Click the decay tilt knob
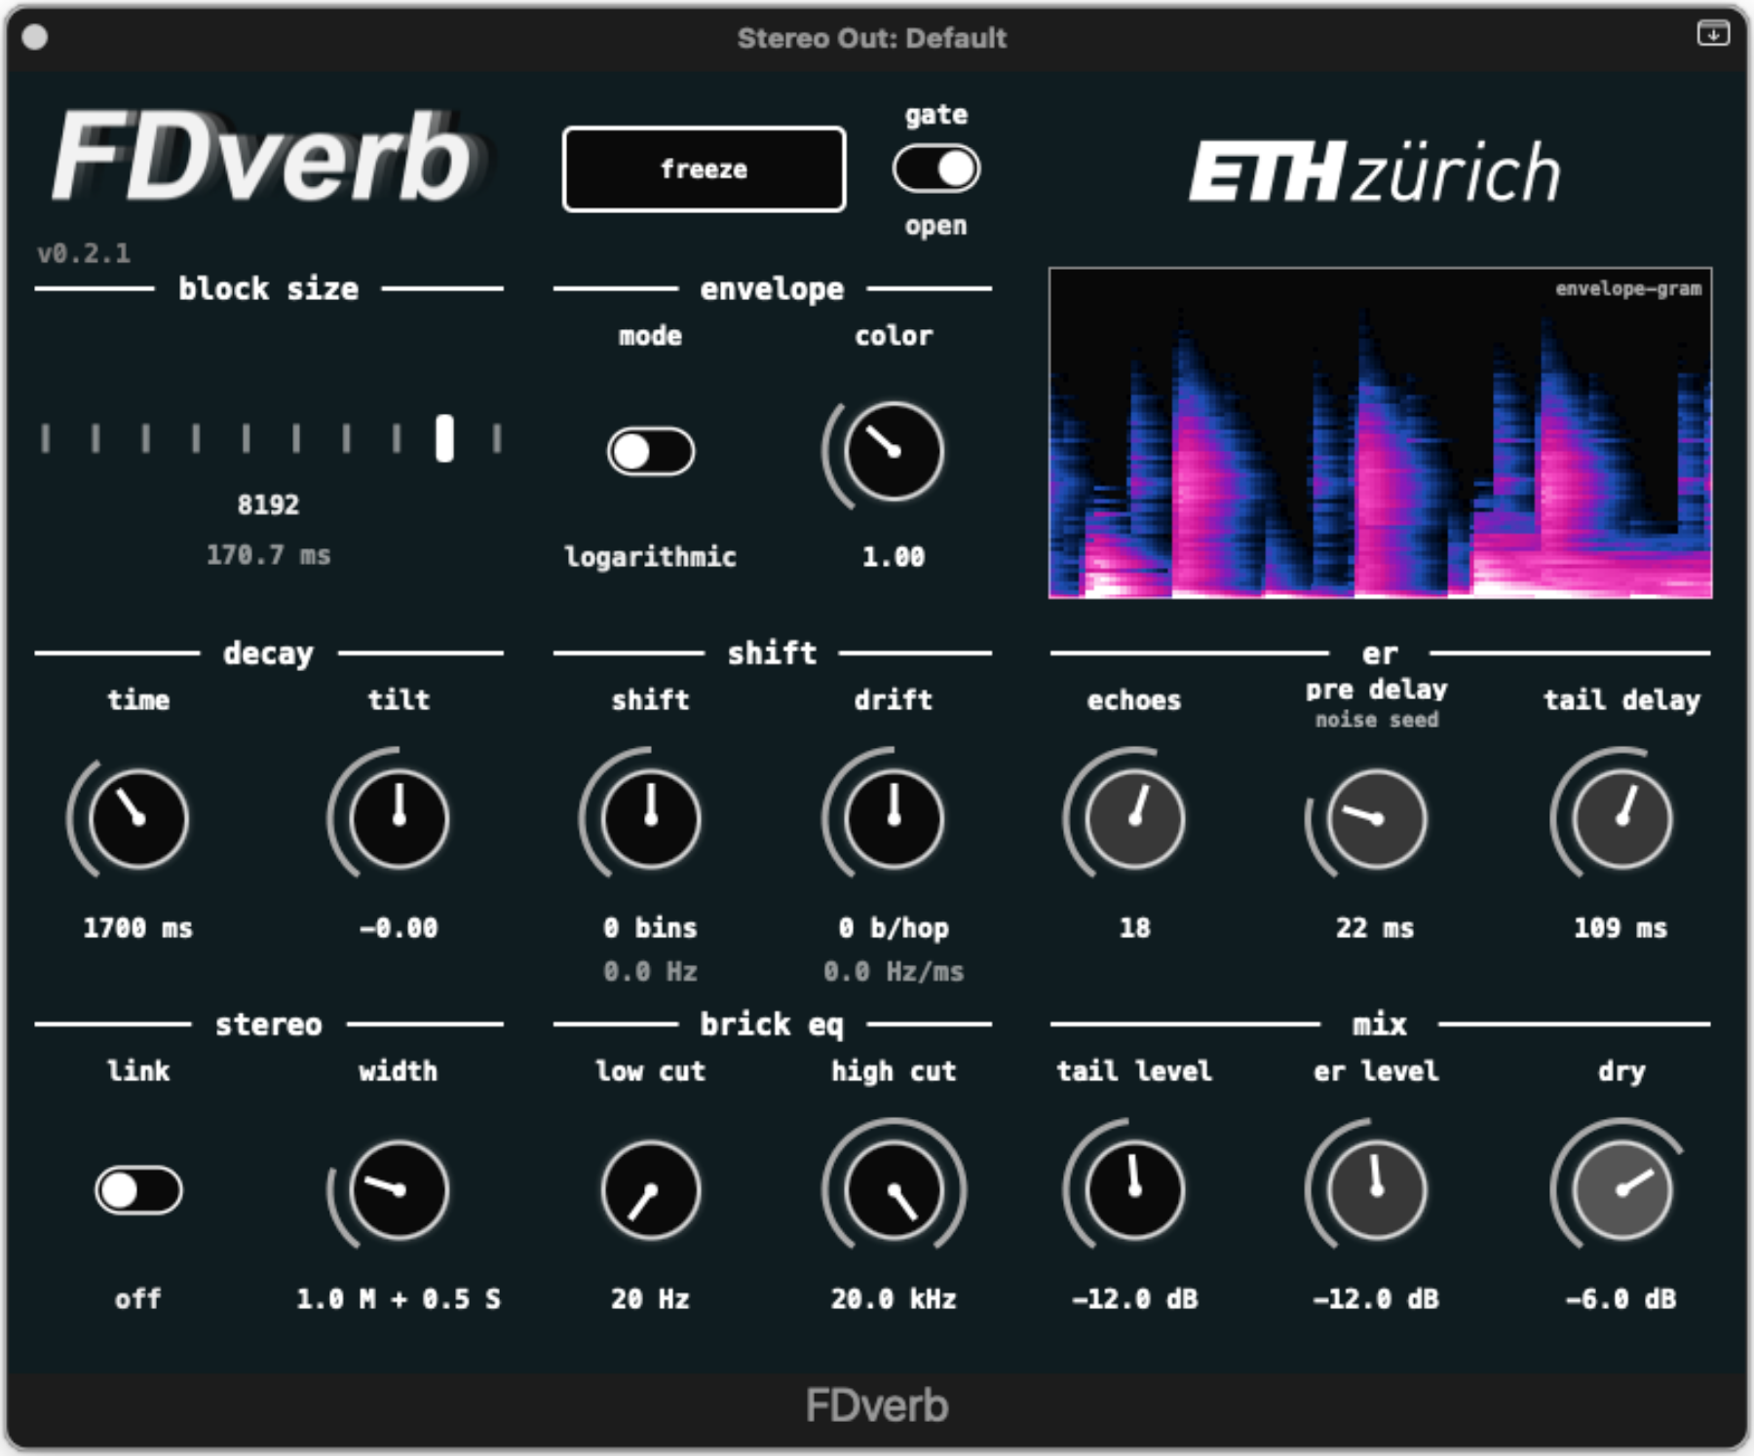This screenshot has height=1456, width=1754. coord(399,818)
